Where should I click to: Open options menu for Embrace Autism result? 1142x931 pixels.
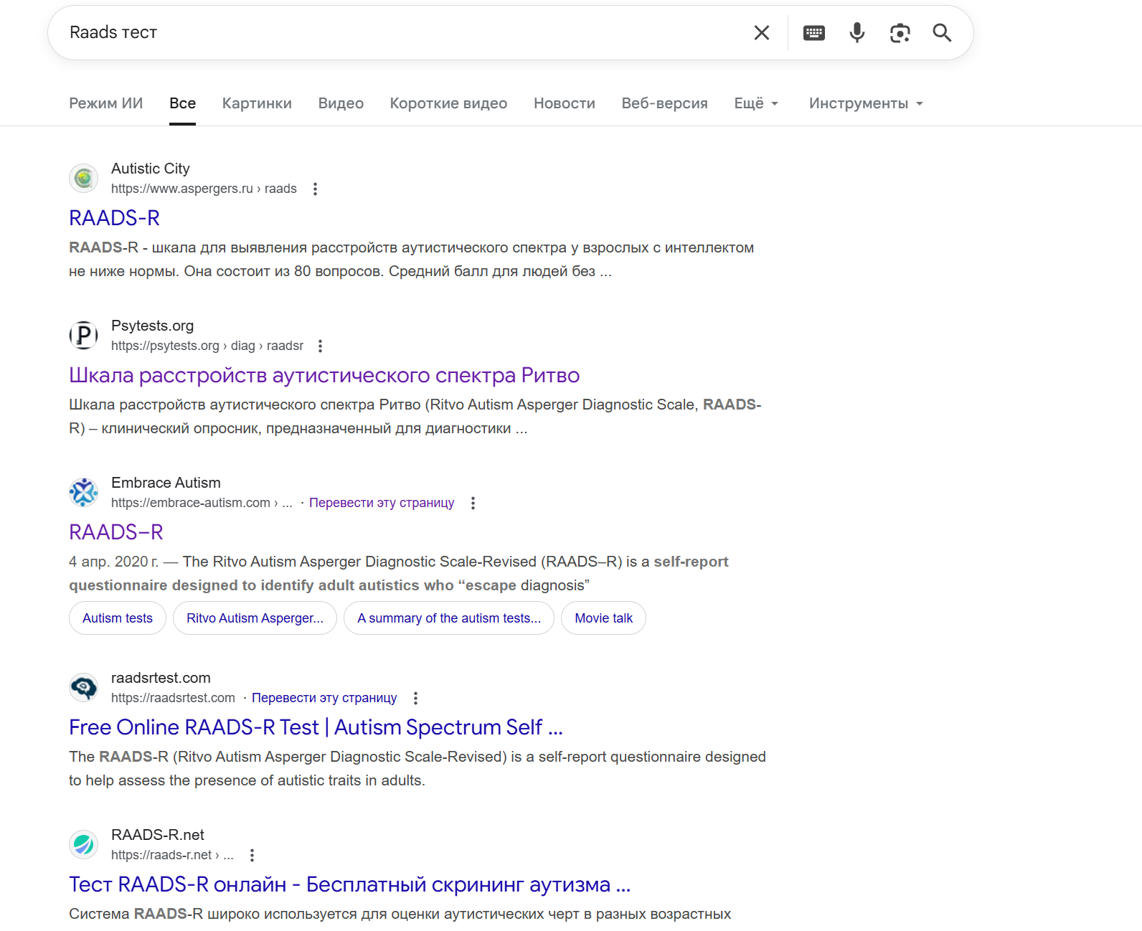click(473, 503)
